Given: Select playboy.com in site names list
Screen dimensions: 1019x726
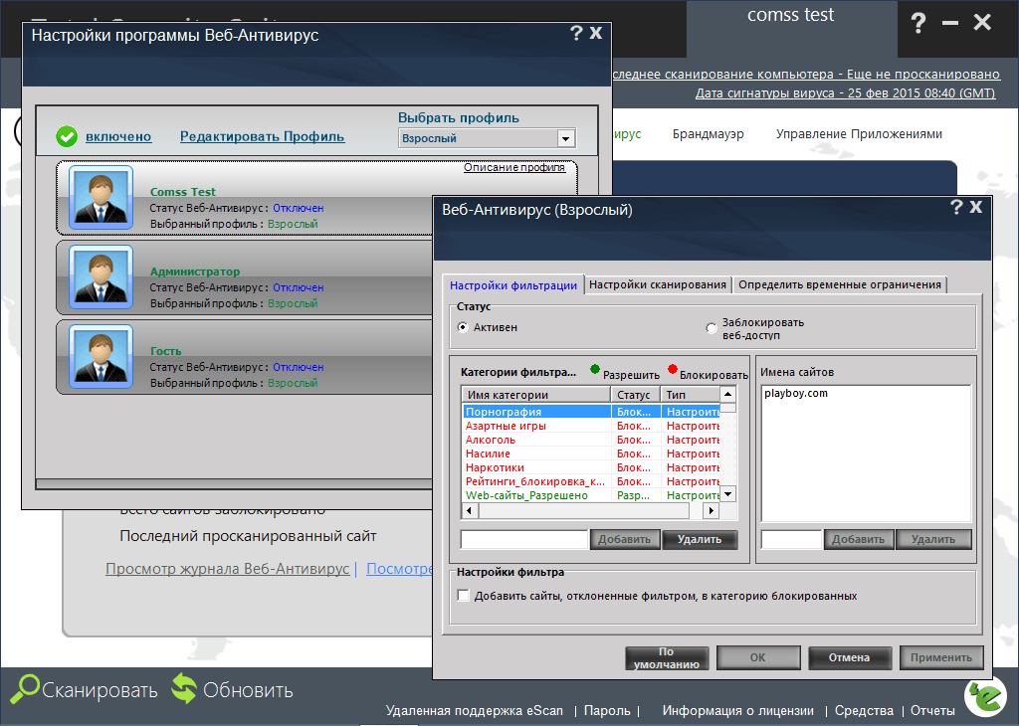Looking at the screenshot, I should 796,393.
